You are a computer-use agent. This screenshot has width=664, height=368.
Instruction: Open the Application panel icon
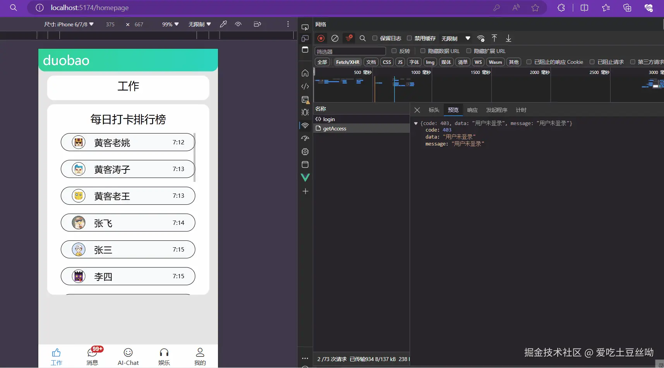point(305,164)
